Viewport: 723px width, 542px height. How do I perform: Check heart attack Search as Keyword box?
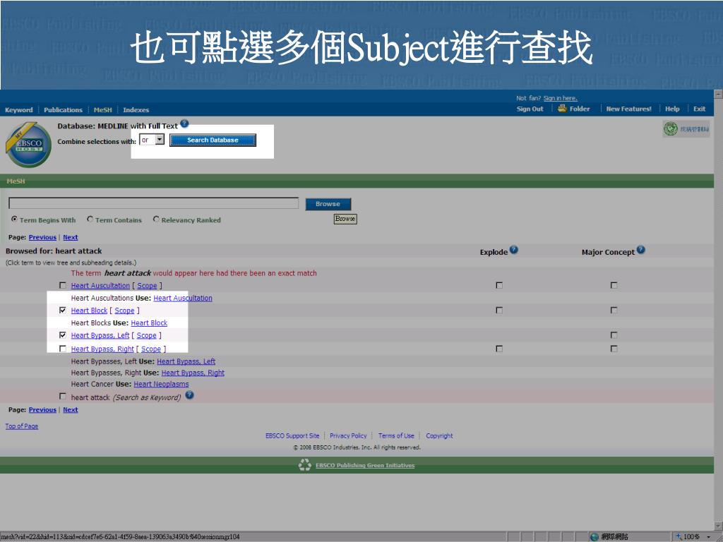coord(63,397)
